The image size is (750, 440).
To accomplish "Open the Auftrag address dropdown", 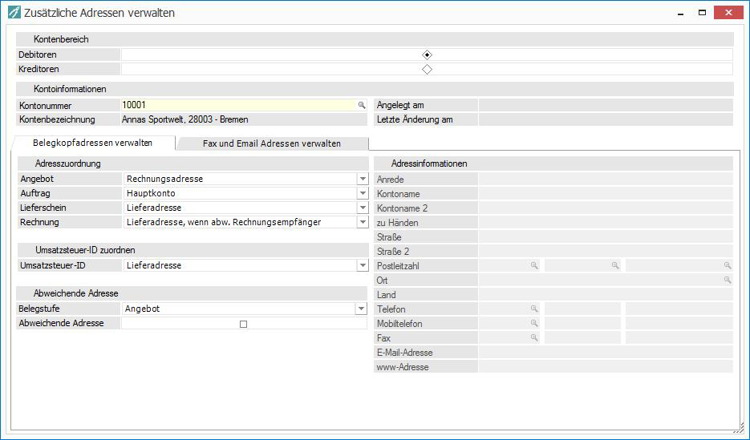I will pyautogui.click(x=363, y=193).
